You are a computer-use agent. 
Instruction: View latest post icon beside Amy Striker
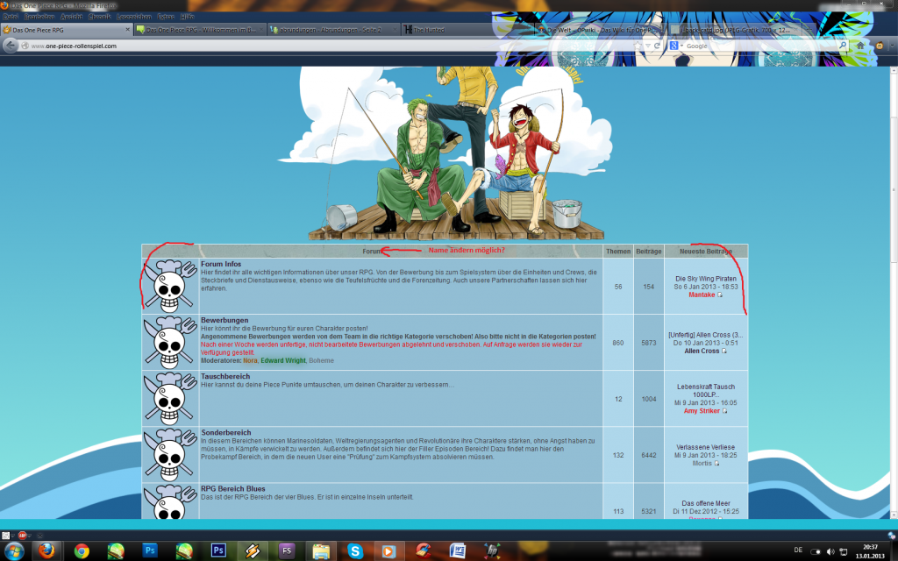pos(724,411)
